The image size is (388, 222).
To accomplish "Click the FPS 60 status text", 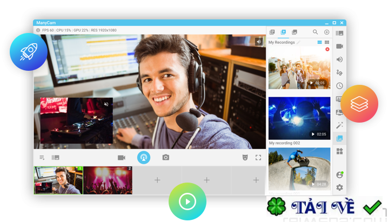I will pyautogui.click(x=48, y=30).
